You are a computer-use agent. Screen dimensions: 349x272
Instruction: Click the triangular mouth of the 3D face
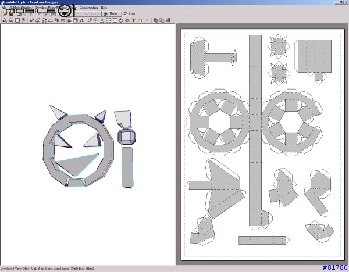77,164
